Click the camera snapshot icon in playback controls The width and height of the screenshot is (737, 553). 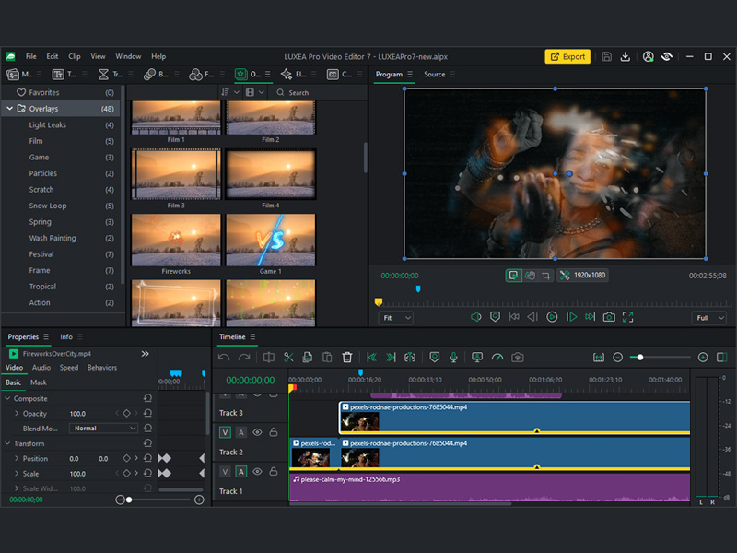click(x=608, y=317)
